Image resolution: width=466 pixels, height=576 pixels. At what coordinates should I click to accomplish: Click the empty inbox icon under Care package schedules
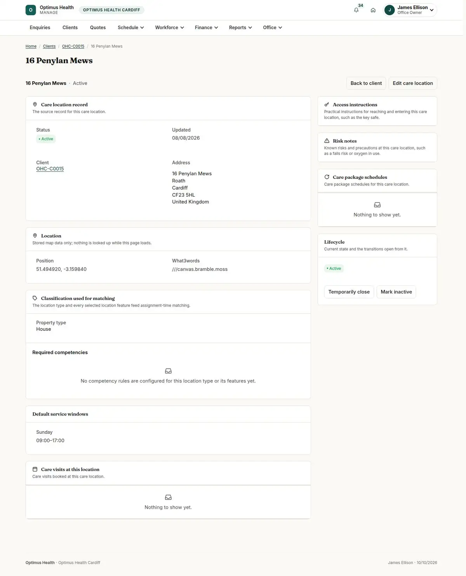point(377,205)
